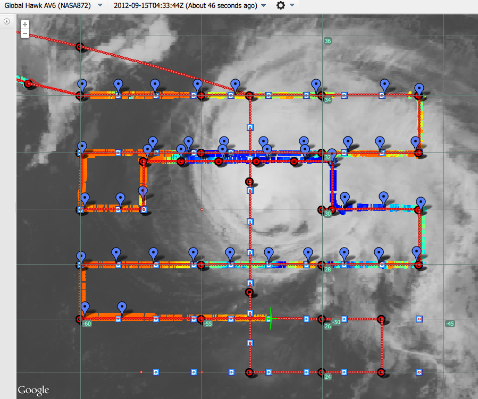Click the latitude 36 grid label
478x399 pixels.
point(328,41)
